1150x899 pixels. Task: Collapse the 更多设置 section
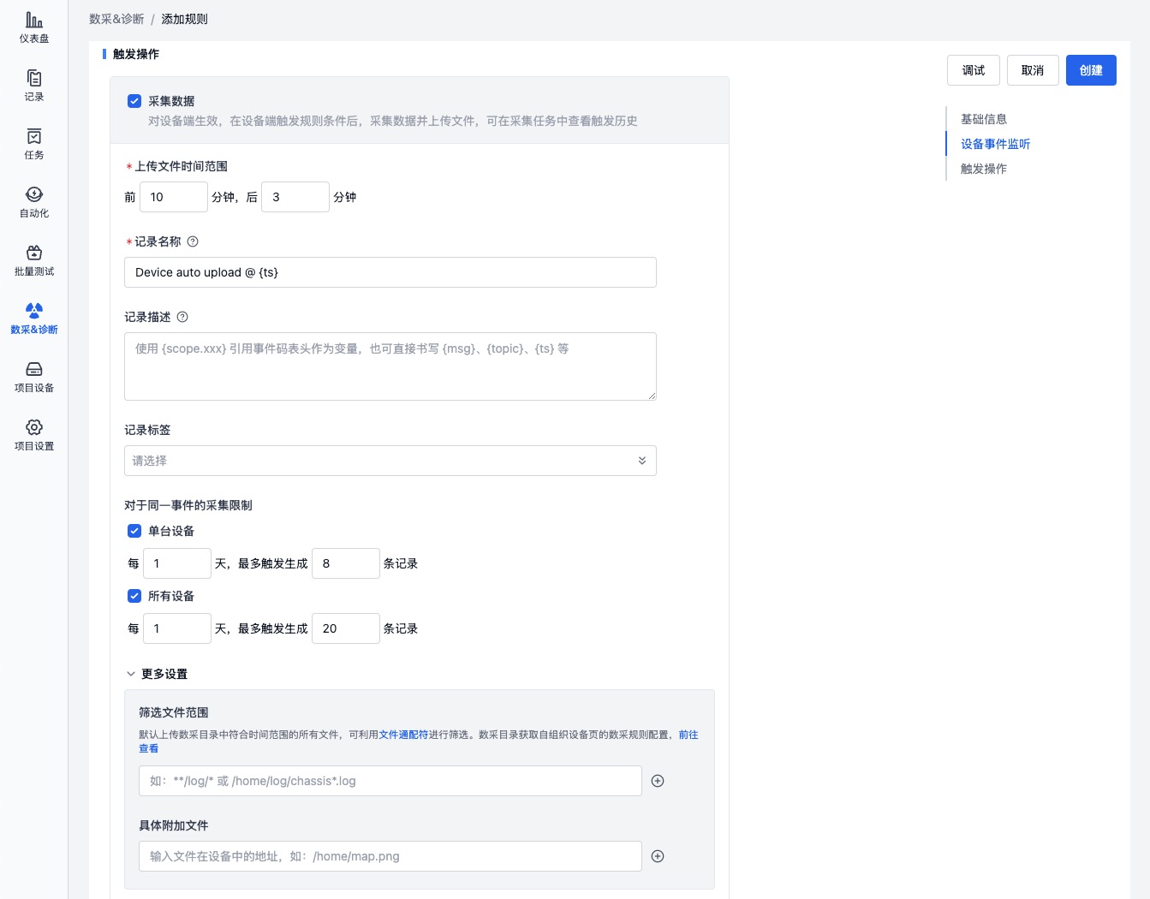tap(157, 674)
